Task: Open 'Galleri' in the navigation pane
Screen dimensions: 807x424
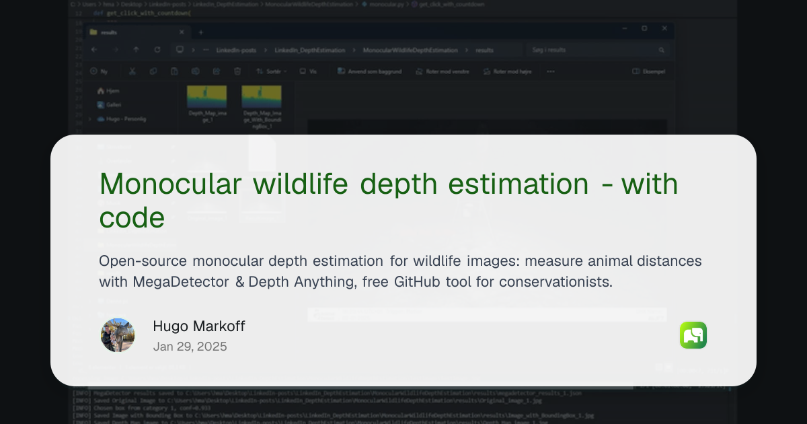Action: 109,104
